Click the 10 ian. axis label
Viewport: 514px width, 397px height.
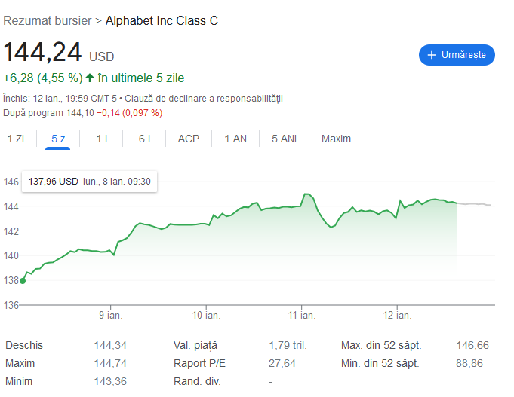click(206, 315)
